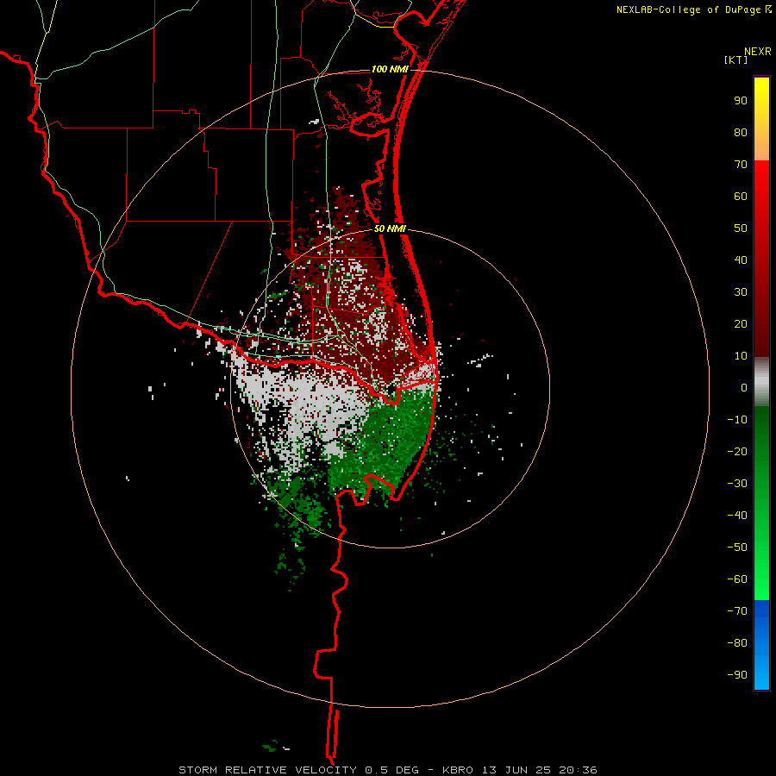
Task: Click the blue bottom segment of the color bar
Action: [x=761, y=645]
